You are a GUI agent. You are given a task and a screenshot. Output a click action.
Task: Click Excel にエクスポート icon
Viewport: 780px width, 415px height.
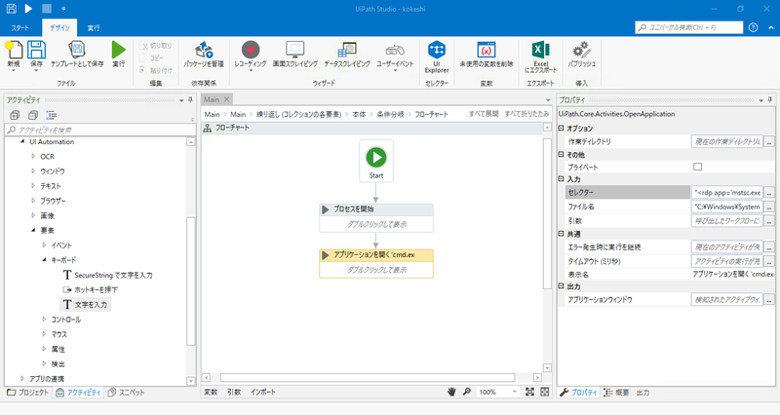[x=541, y=50]
